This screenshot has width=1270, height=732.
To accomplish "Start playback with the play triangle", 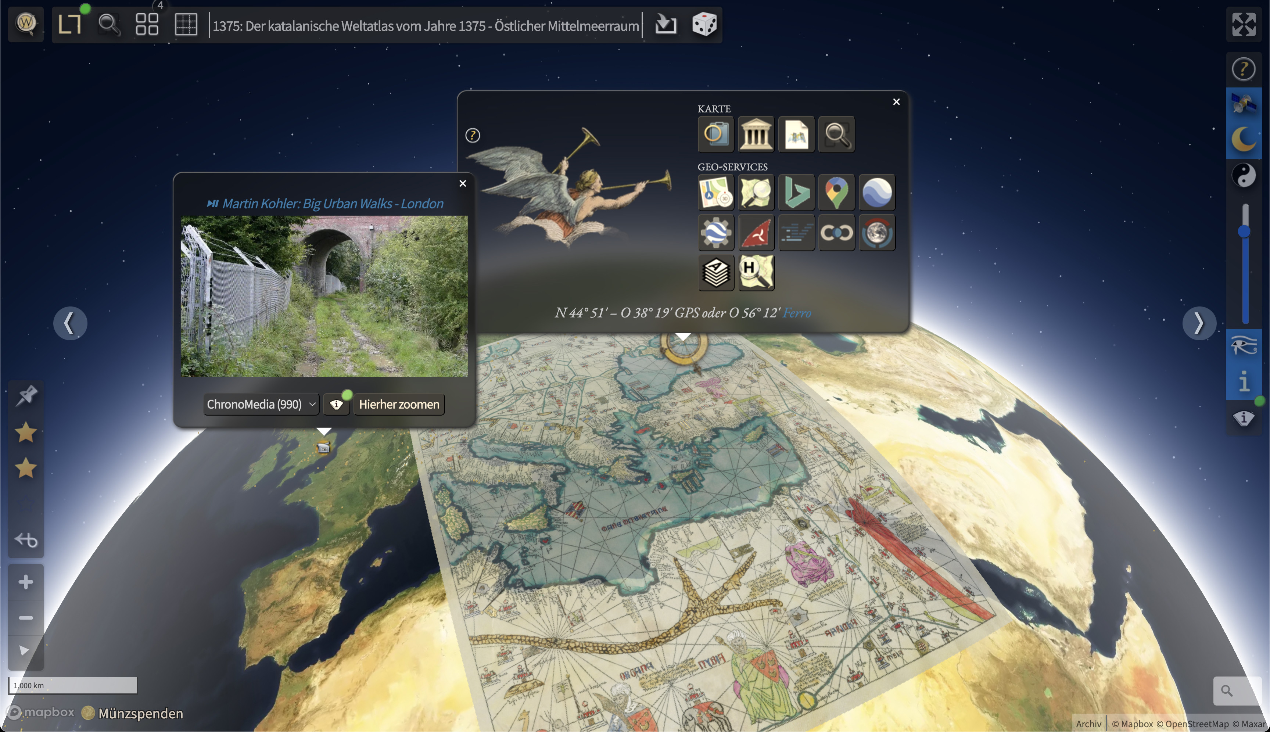I will [x=24, y=650].
